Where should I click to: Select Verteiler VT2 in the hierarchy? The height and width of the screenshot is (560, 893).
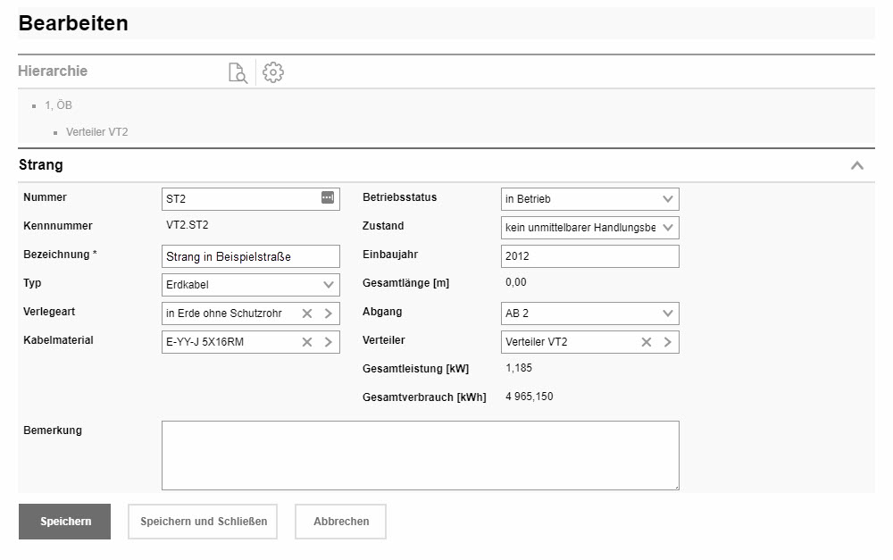pyautogui.click(x=96, y=132)
